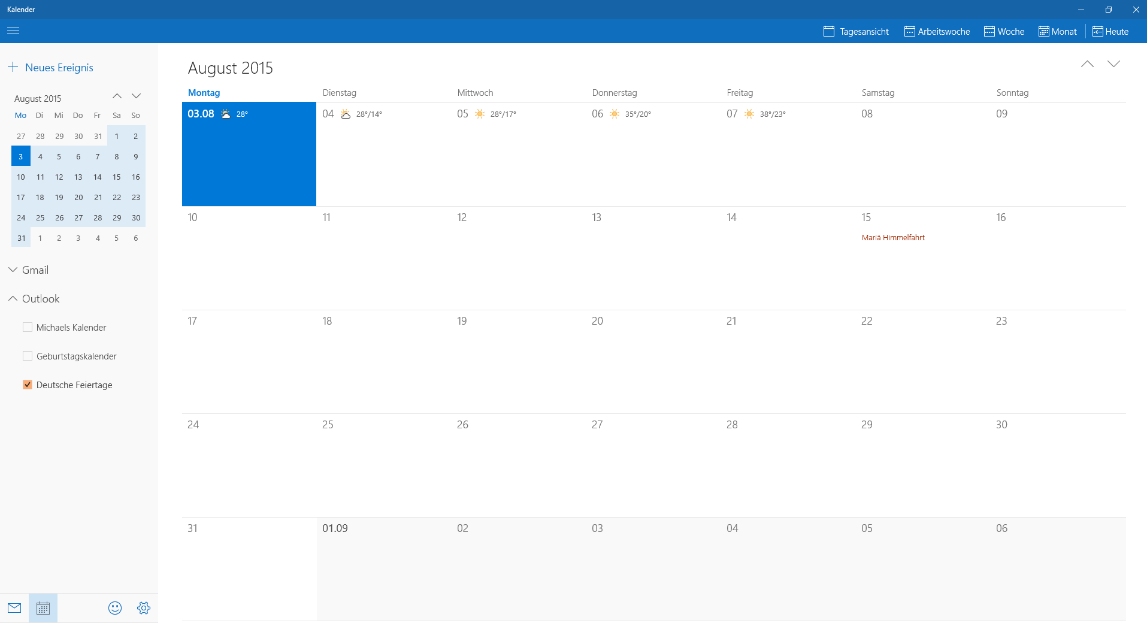Switch to Woche view
This screenshot has height=623, width=1147.
coord(1004,32)
